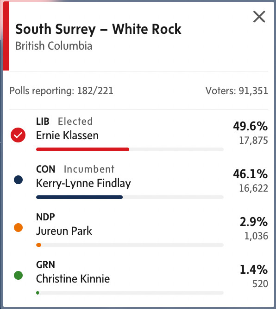Click the orange NDP party dot
This screenshot has width=276, height=309.
tap(19, 228)
